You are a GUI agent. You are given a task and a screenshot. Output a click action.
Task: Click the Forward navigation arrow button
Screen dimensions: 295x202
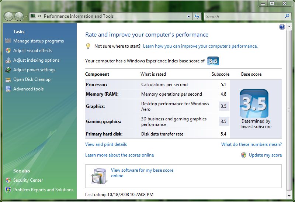pyautogui.click(x=19, y=16)
